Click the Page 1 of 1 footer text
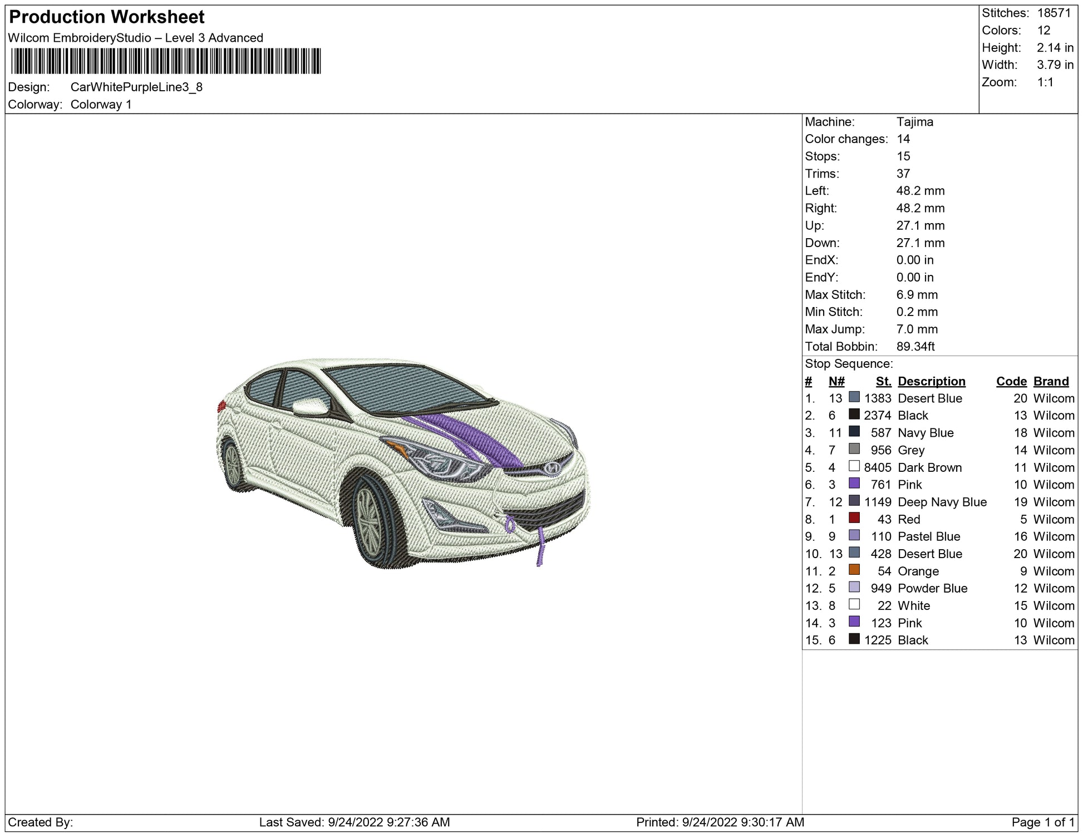Image resolution: width=1083 pixels, height=833 pixels. click(1043, 822)
